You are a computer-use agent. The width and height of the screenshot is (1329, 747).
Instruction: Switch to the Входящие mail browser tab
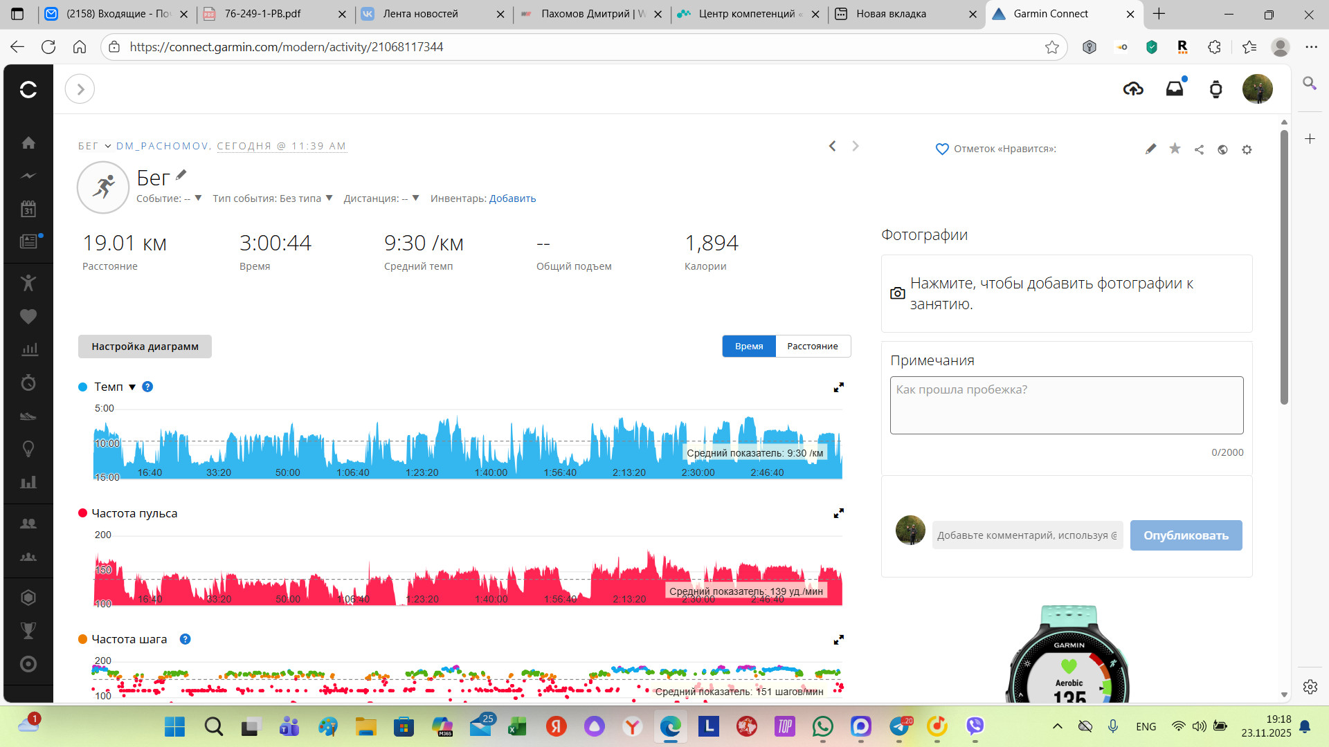117,14
